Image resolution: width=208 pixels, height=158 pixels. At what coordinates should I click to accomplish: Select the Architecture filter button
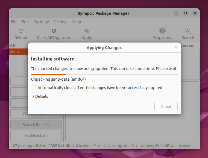(x=36, y=136)
